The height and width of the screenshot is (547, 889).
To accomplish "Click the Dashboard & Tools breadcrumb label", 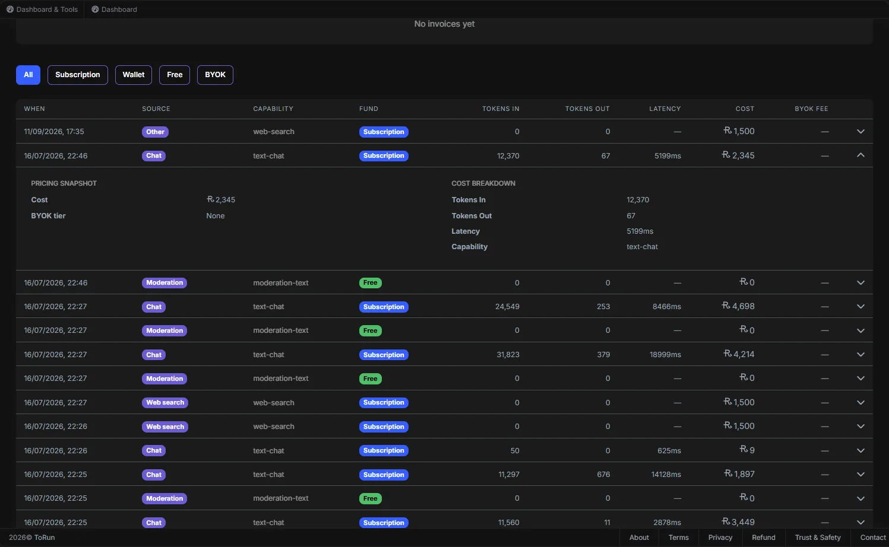I will (x=47, y=9).
